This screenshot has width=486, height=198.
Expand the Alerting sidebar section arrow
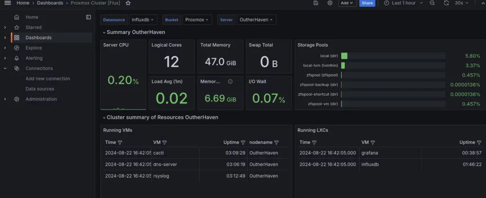click(5, 58)
